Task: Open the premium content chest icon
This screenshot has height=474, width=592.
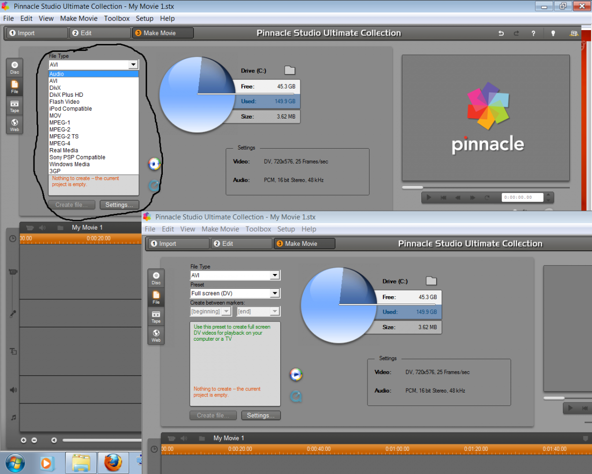Action: pyautogui.click(x=573, y=33)
